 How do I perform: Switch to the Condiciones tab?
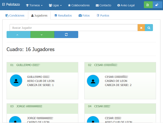point(15,15)
